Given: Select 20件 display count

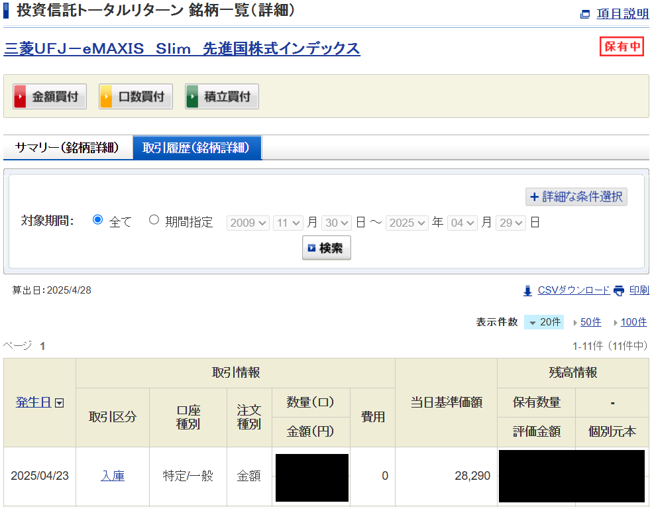Looking at the screenshot, I should (544, 322).
